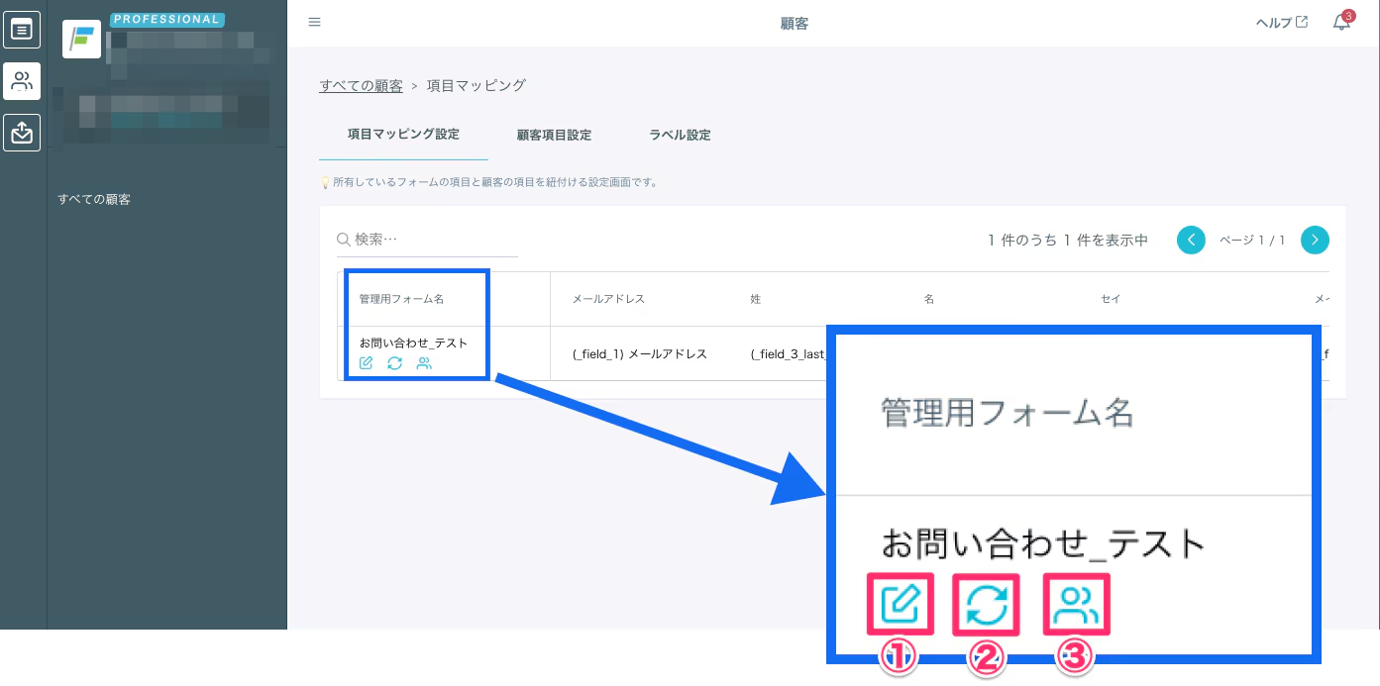This screenshot has width=1380, height=686.
Task: Click the 1 件のうち 1 件を表示中 text
Action: pos(1068,240)
